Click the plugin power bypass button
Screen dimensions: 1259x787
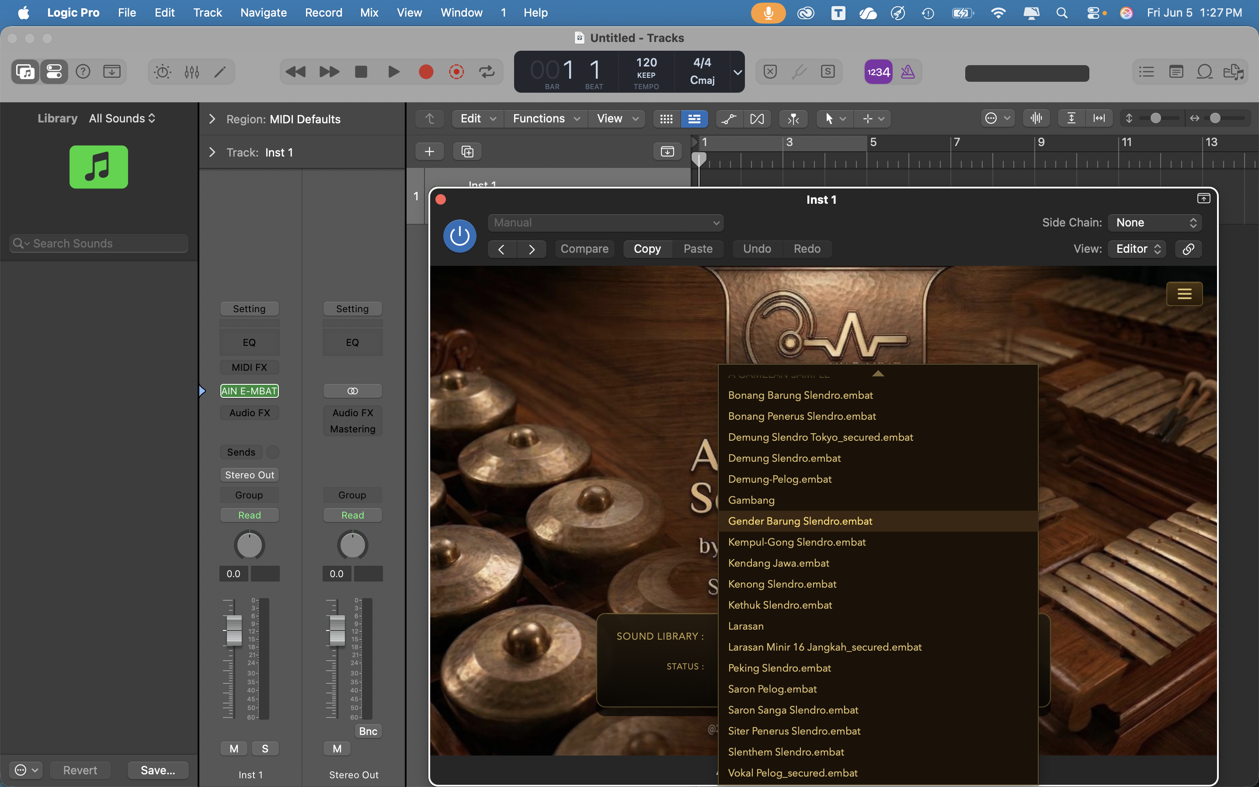tap(459, 236)
